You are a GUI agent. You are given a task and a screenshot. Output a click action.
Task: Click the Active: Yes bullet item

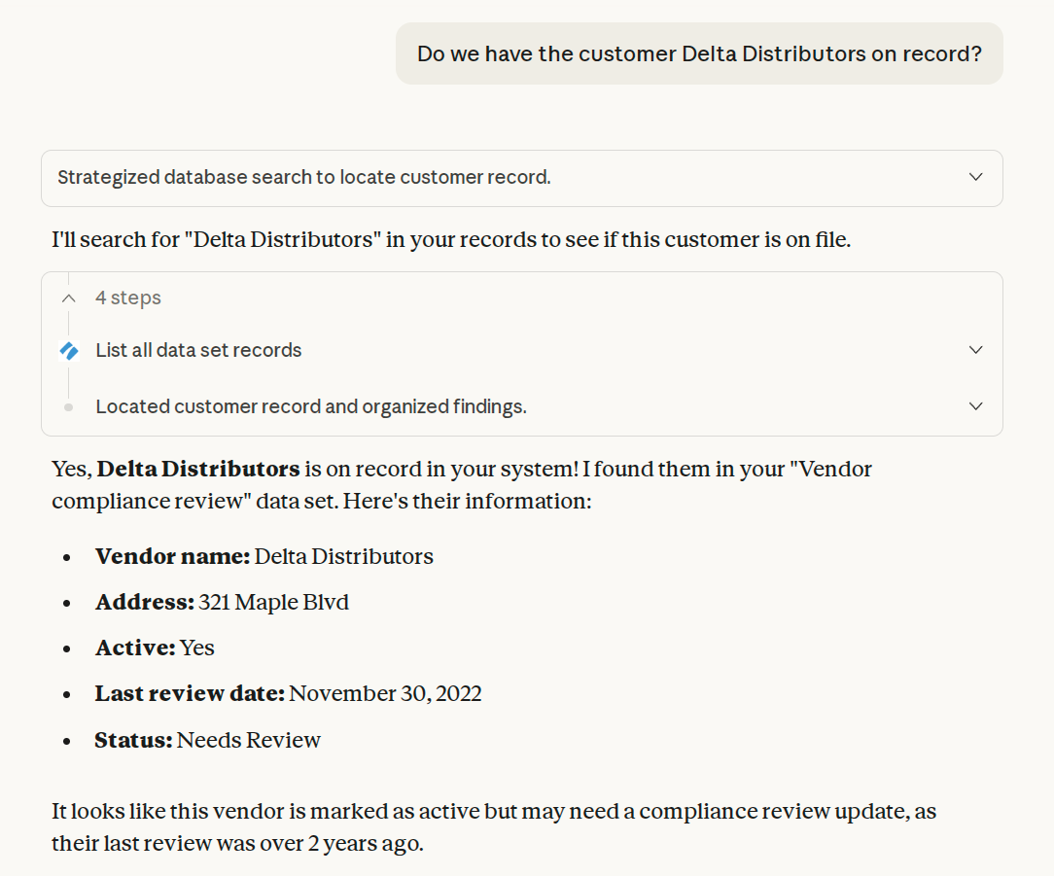pos(155,648)
